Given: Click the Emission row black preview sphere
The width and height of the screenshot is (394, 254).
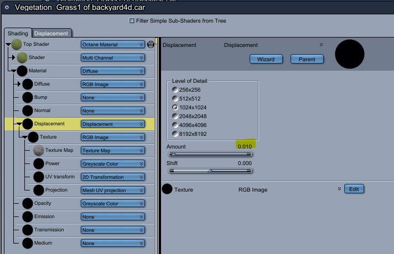Looking at the screenshot, I should point(28,216).
